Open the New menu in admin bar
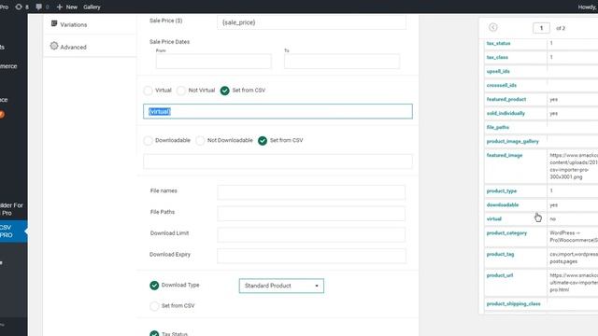The image size is (598, 336). 66,7
